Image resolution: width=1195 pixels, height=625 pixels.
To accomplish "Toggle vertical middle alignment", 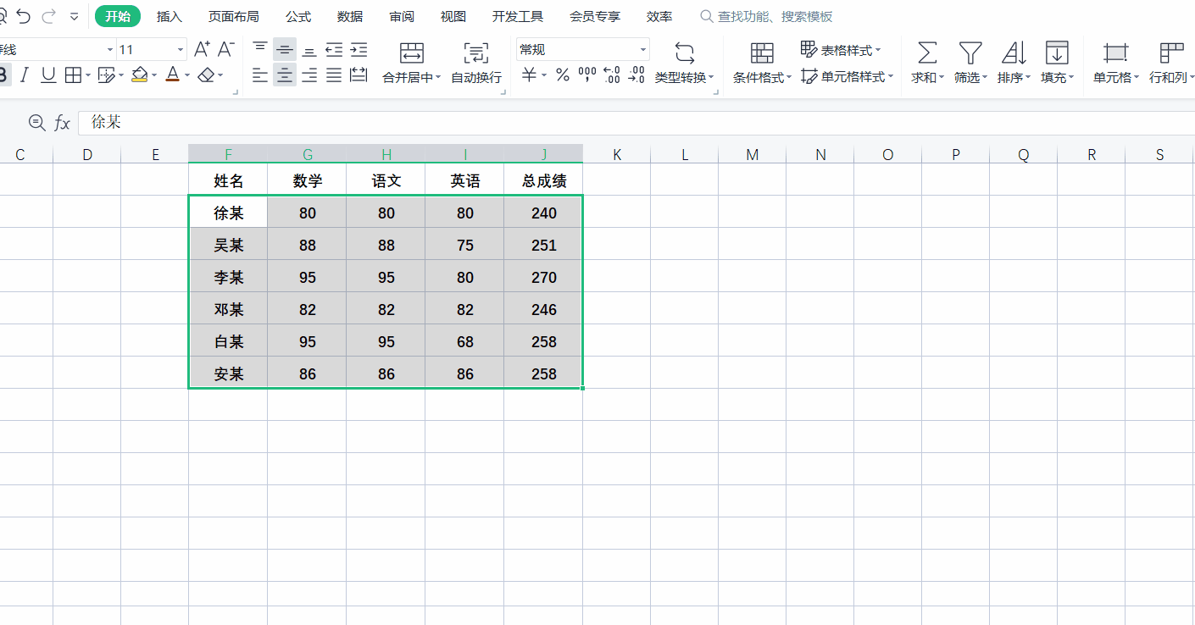I will point(285,49).
